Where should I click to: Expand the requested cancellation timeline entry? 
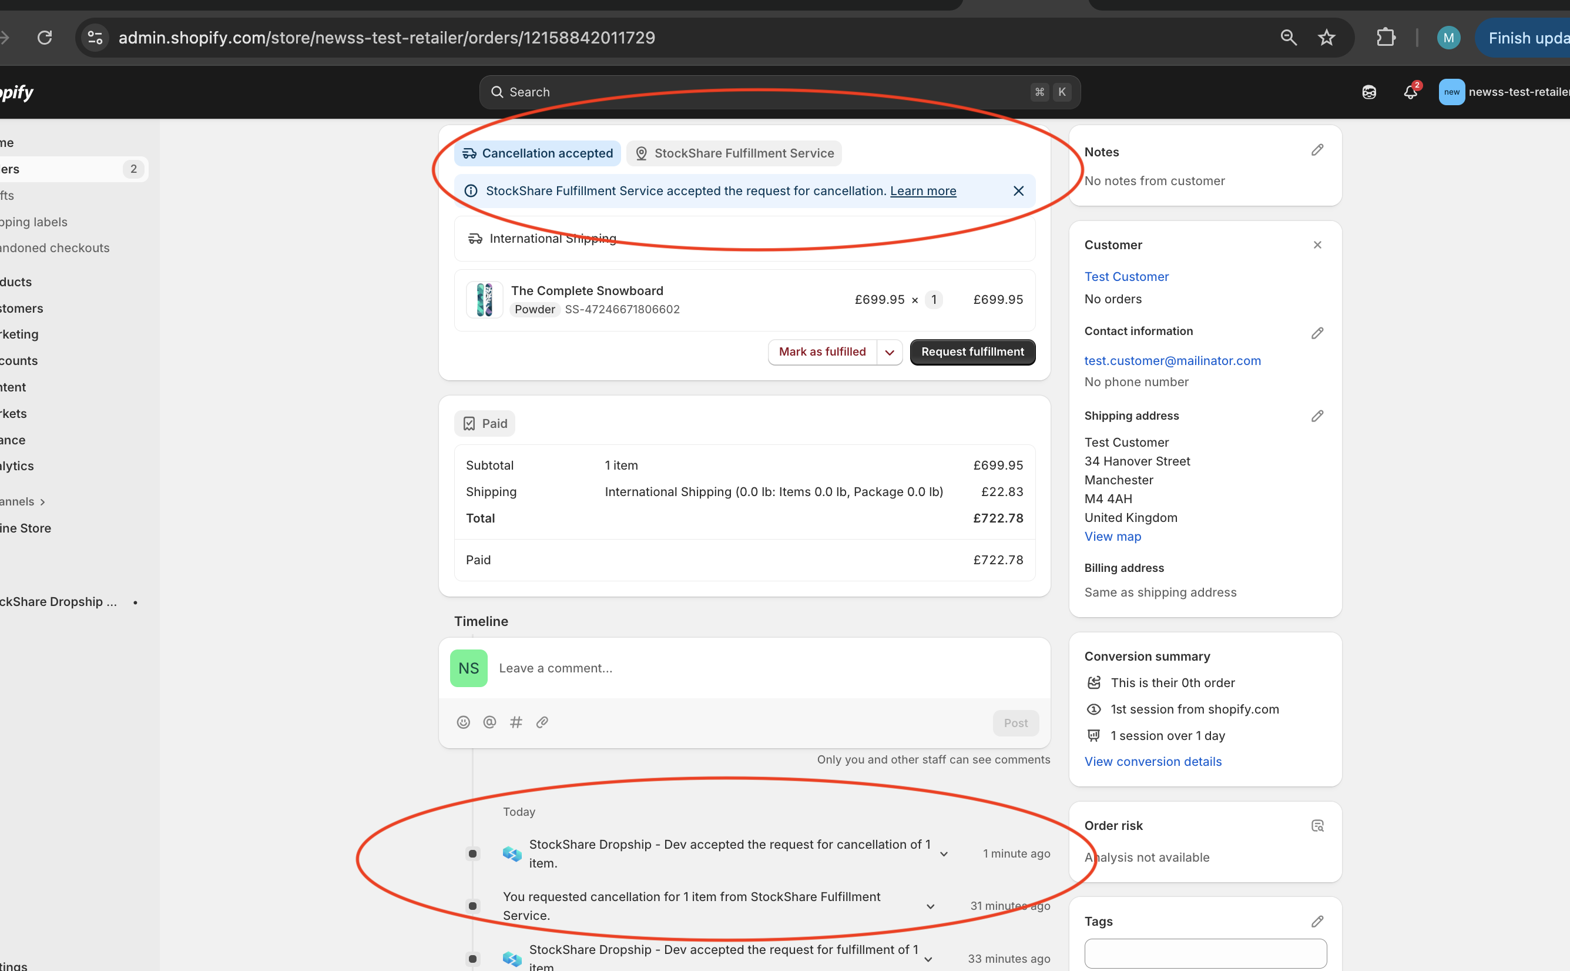[930, 906]
